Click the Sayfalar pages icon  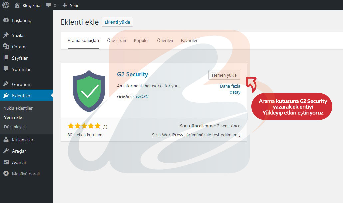pos(6,58)
